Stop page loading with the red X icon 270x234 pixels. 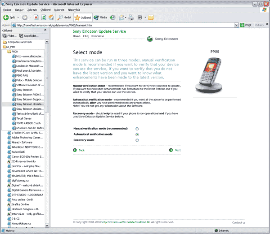point(36,17)
